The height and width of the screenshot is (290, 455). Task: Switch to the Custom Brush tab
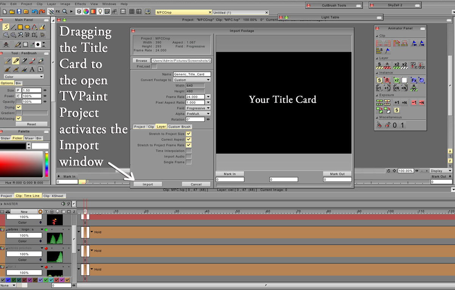click(x=180, y=127)
